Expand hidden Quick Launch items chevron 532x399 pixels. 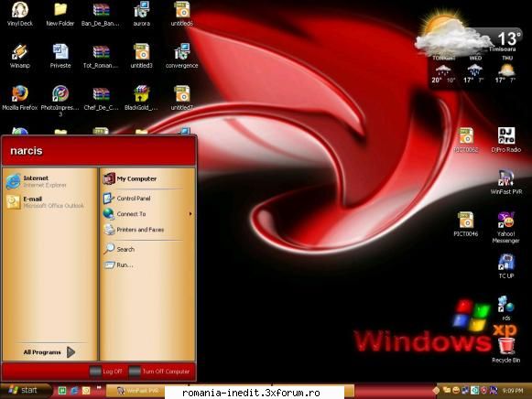pyautogui.click(x=99, y=387)
